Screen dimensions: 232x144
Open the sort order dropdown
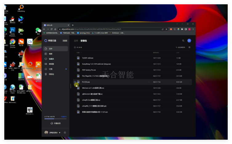(x=180, y=47)
